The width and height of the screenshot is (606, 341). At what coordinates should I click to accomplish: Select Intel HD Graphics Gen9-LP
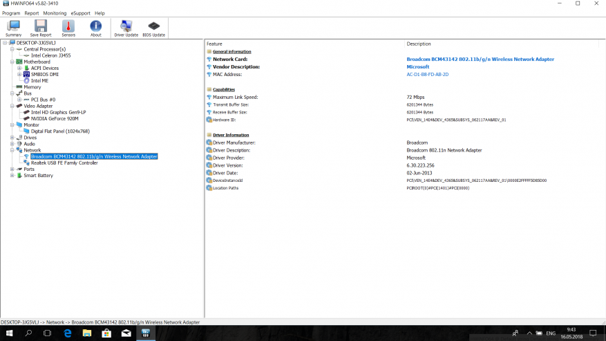click(58, 113)
